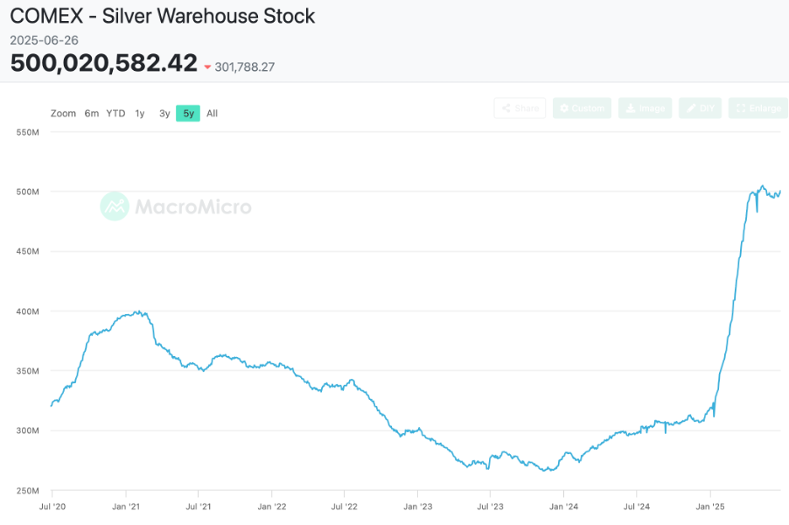
Task: Select the All zoom range
Action: click(x=213, y=113)
